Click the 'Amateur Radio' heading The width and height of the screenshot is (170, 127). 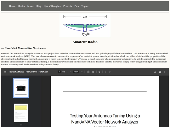(85, 42)
